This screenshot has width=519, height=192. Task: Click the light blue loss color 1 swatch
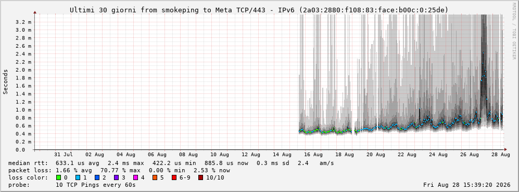coord(78,178)
